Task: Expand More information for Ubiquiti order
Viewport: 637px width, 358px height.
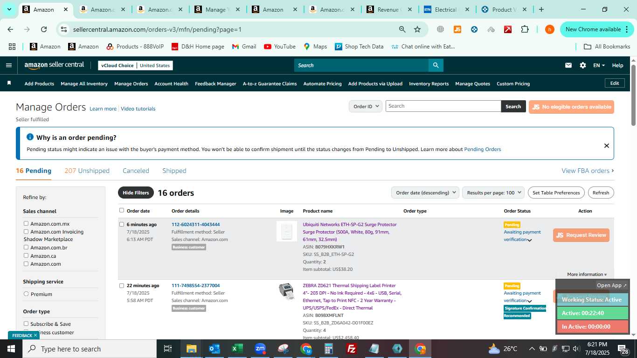Action: tap(587, 275)
